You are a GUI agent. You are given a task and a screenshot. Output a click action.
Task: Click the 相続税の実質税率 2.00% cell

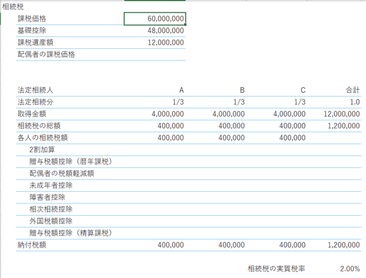point(334,269)
